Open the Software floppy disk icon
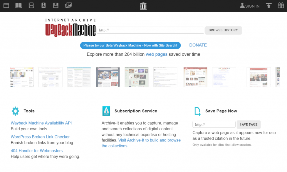Image resolution: width=287 pixels, height=172 pixels. coord(56,6)
